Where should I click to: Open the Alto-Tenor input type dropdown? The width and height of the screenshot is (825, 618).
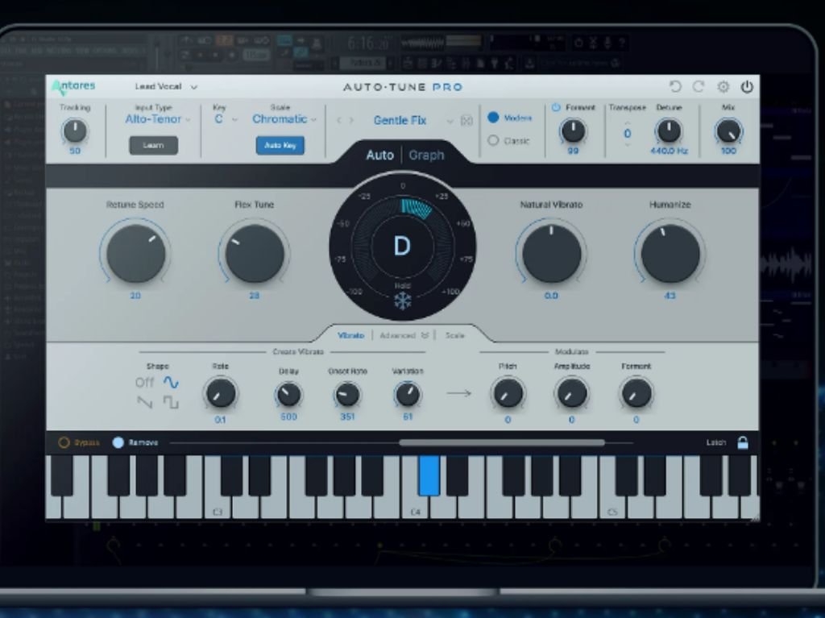coord(157,119)
